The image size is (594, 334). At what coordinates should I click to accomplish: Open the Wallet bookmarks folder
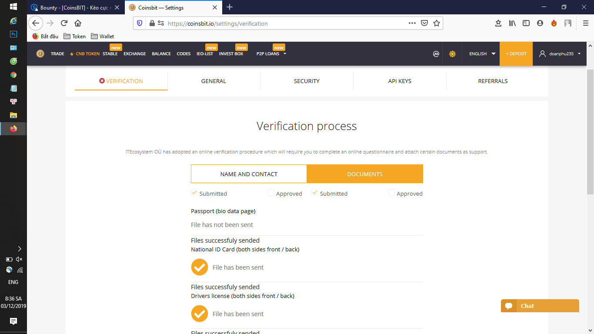pyautogui.click(x=103, y=36)
